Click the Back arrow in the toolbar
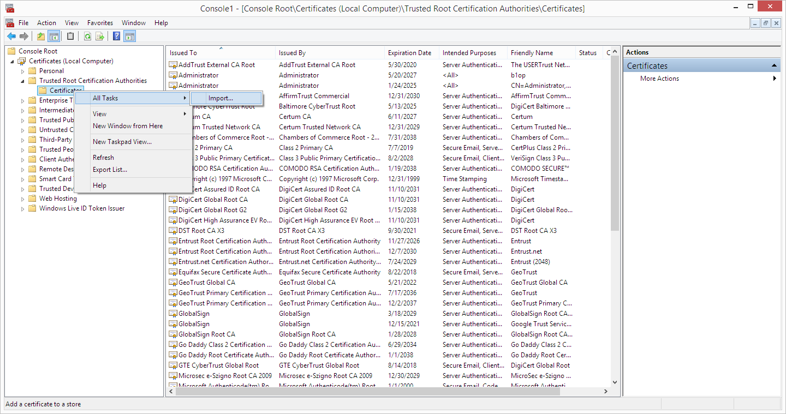The image size is (786, 414). tap(11, 37)
